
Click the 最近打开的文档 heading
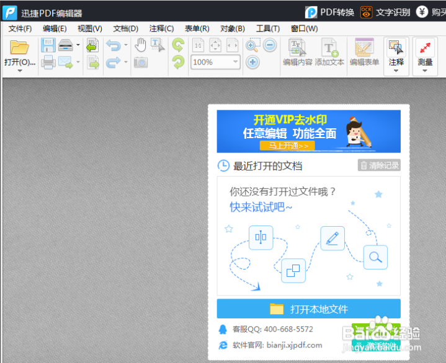tap(267, 166)
